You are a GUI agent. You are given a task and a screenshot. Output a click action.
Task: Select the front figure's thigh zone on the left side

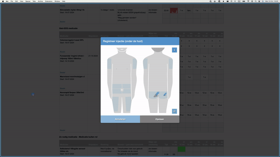click(x=116, y=105)
